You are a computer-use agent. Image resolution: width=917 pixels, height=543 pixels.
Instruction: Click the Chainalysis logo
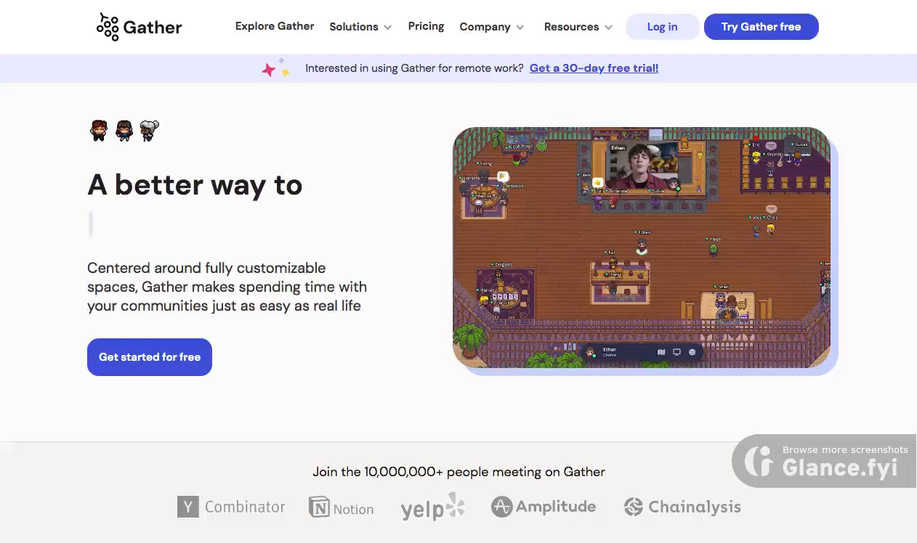682,507
